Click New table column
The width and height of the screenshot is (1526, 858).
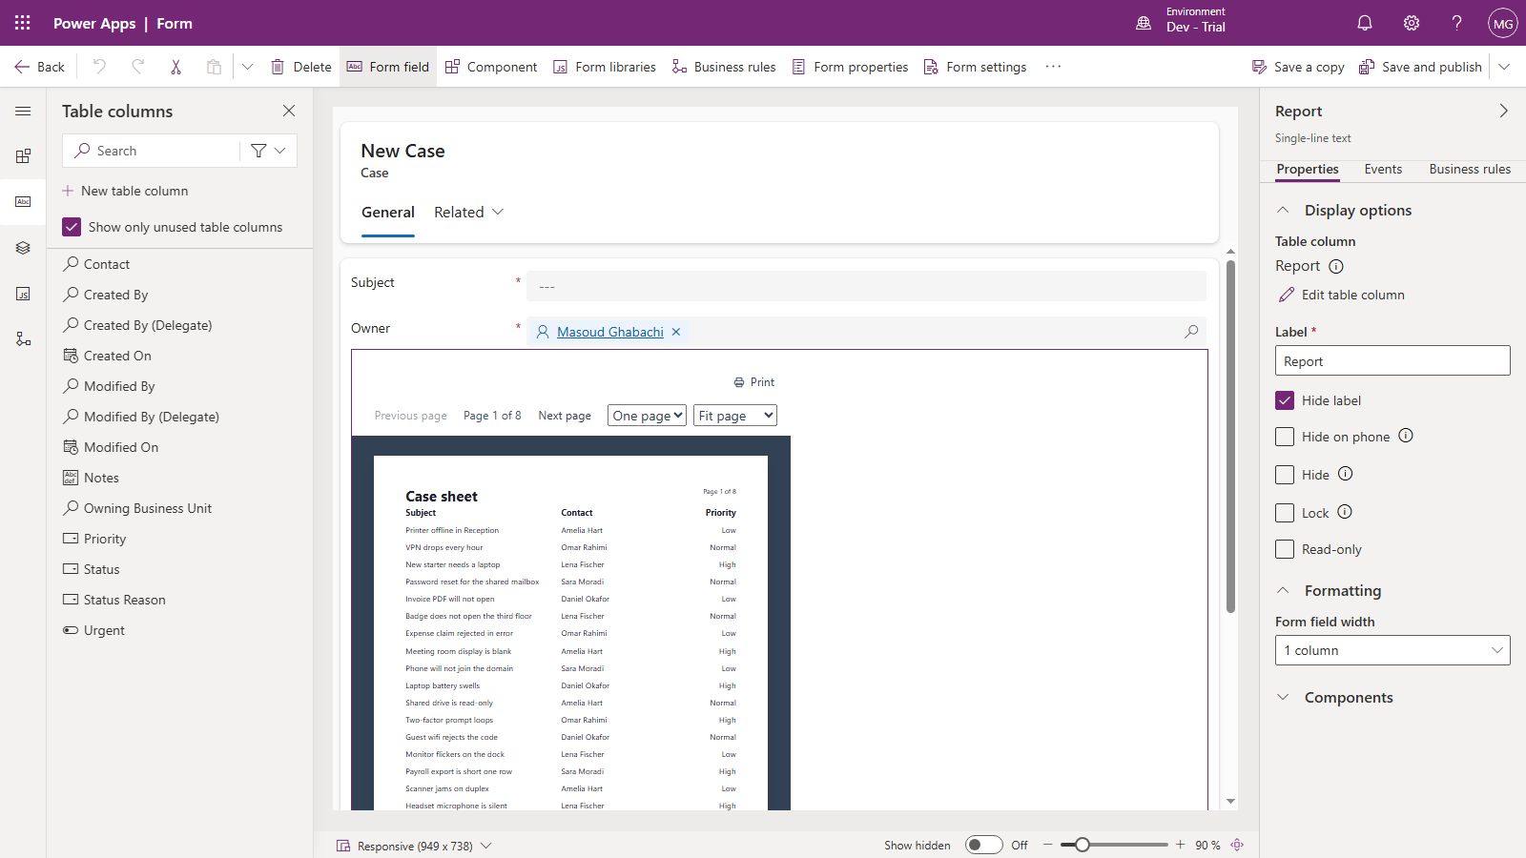[x=125, y=191]
